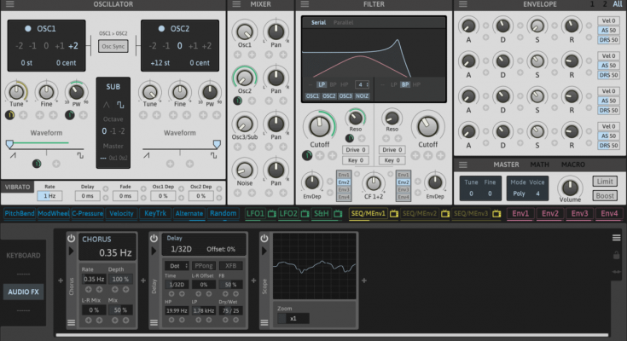Select the AUDIO FX section
Viewport: 627px width, 341px height.
point(23,292)
